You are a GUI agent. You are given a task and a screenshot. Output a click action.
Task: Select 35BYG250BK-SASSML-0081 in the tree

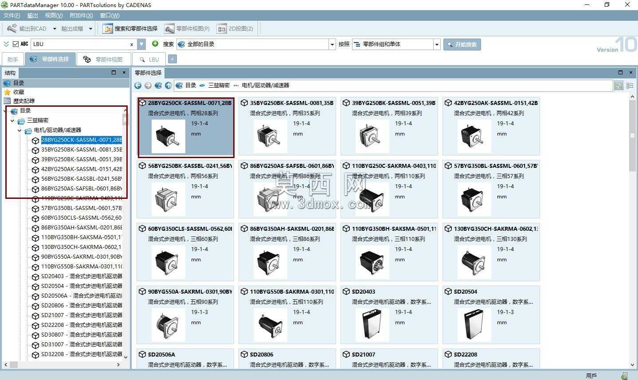tap(81, 150)
